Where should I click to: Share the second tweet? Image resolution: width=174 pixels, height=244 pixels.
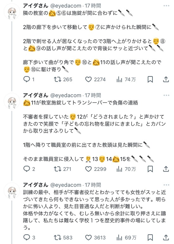[166, 169]
